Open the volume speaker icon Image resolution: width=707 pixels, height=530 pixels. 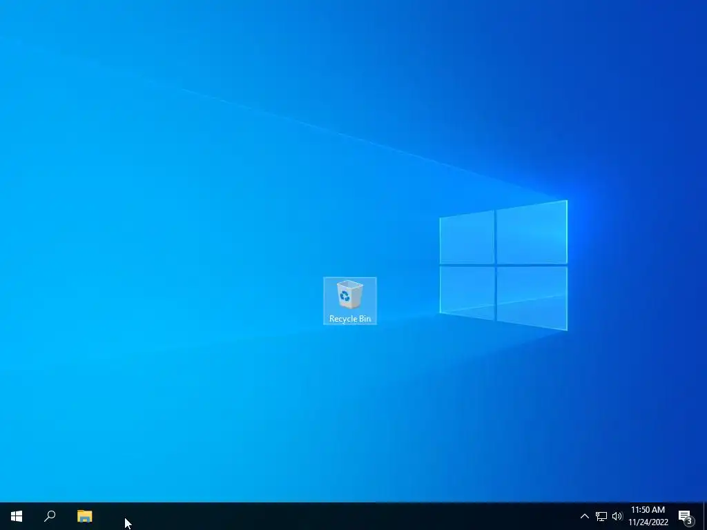[x=617, y=516]
